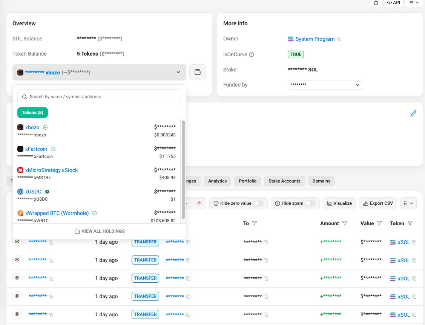Click the isOnCurve info icon
Viewport: 425px width, 325px height.
pos(252,54)
